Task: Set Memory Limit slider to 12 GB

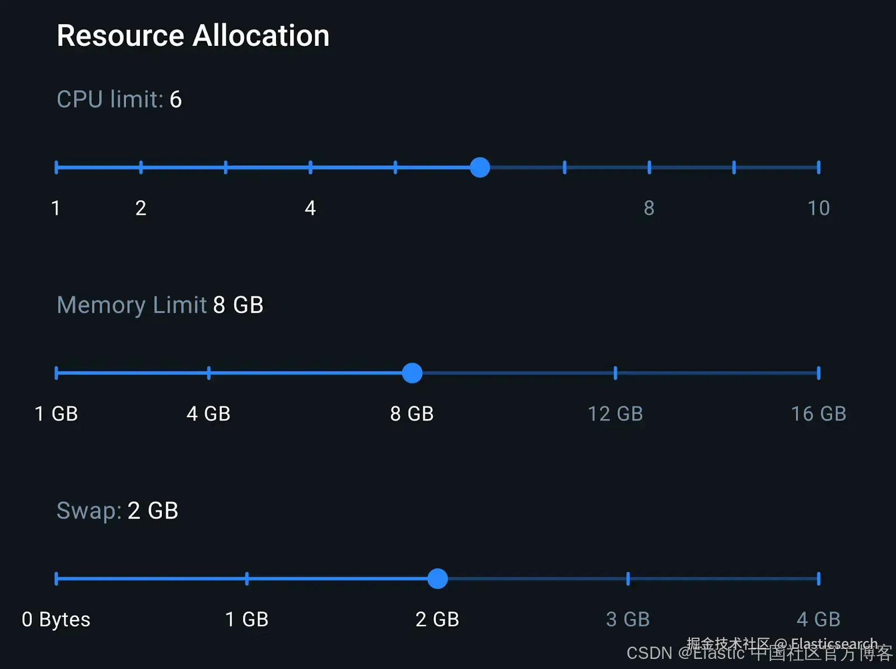Action: click(x=615, y=373)
